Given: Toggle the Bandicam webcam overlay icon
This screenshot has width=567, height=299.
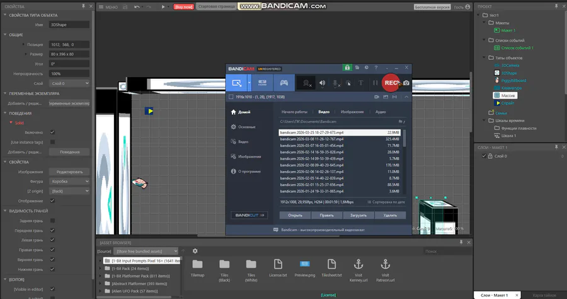Looking at the screenshot, I should 307,83.
